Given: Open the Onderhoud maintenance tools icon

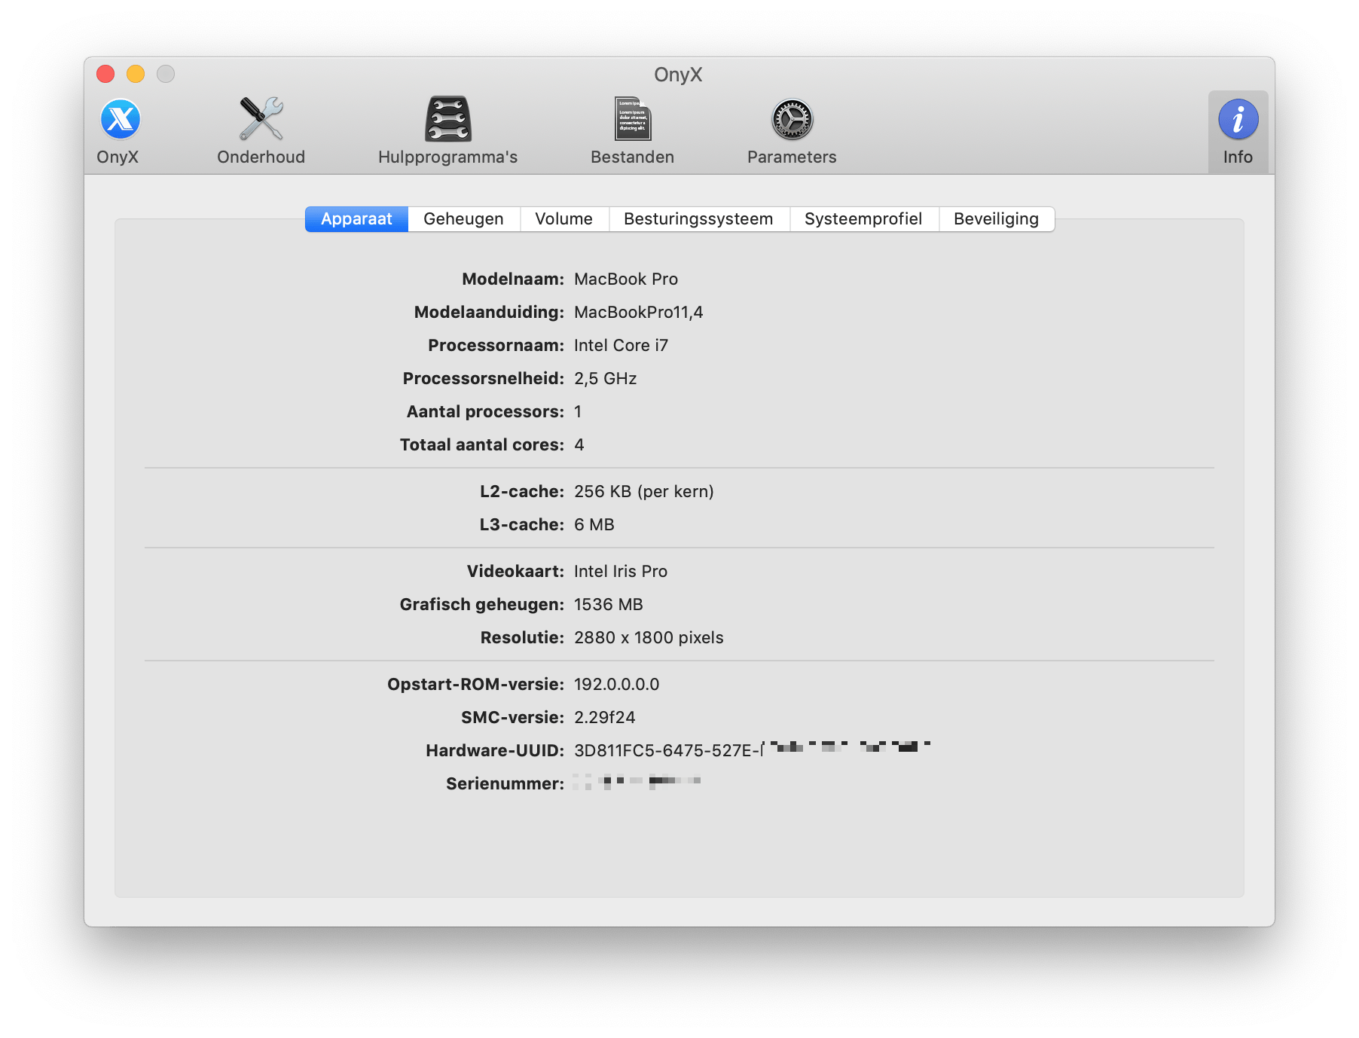Looking at the screenshot, I should [261, 120].
